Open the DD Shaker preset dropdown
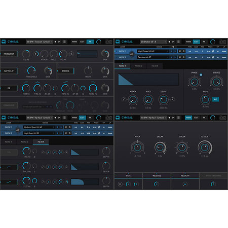This screenshot has width=228, height=228. [154, 42]
